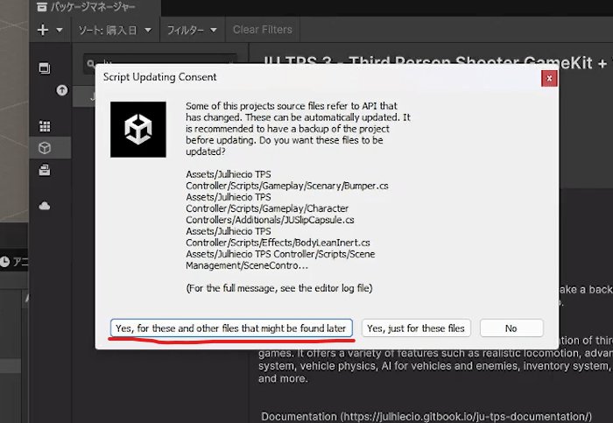This screenshot has height=423, width=613.
Task: Click 'Yes, for these and other files' button
Action: click(231, 328)
